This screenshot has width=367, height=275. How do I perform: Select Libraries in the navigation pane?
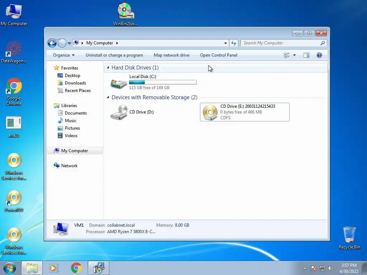(x=69, y=106)
